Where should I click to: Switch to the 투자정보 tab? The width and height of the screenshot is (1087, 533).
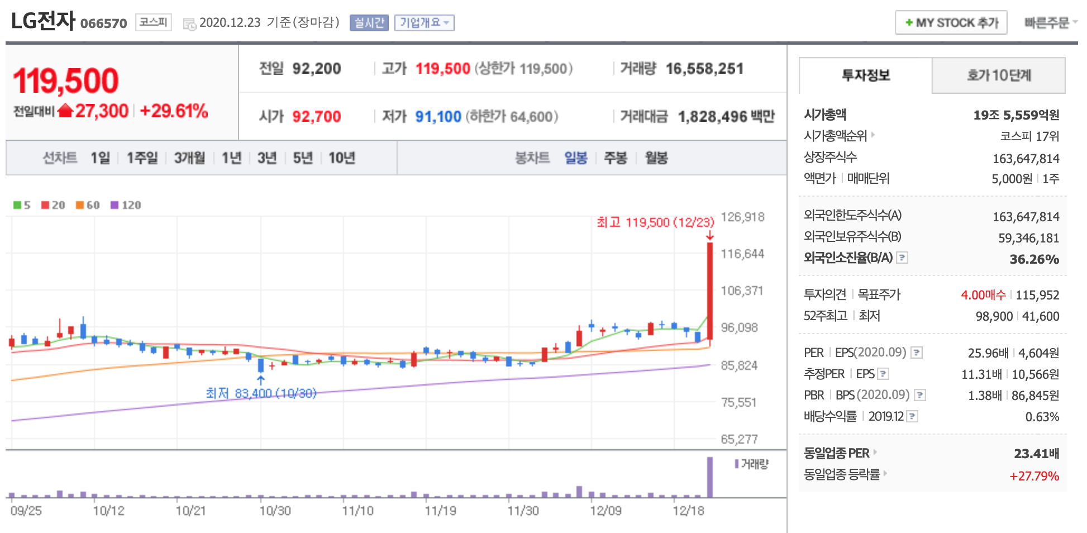[x=866, y=75]
